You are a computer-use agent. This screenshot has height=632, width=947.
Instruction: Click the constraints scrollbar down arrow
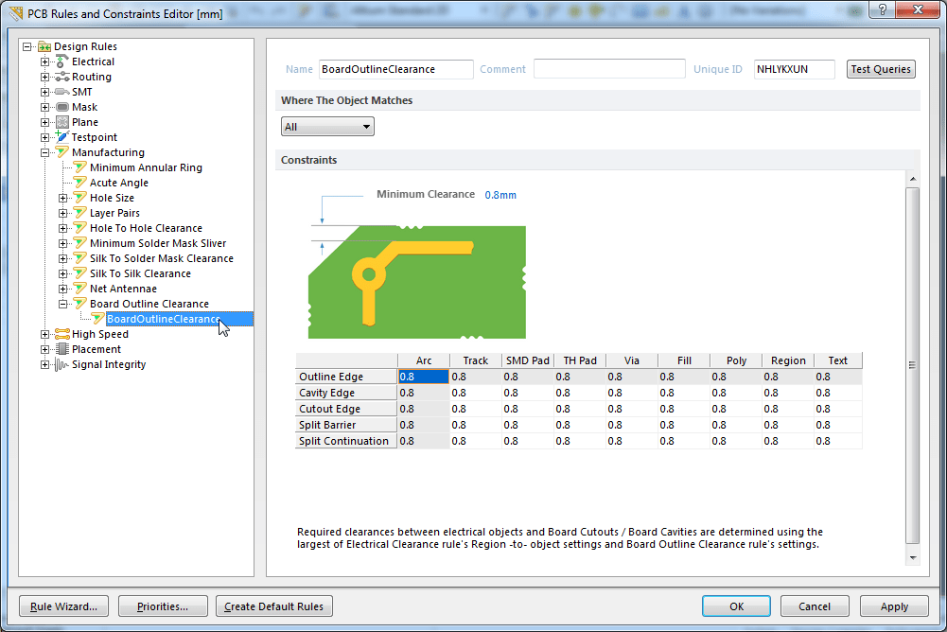(913, 557)
